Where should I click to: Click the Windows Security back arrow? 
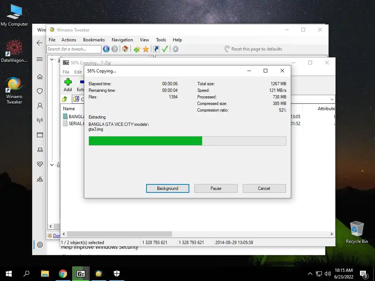click(40, 43)
